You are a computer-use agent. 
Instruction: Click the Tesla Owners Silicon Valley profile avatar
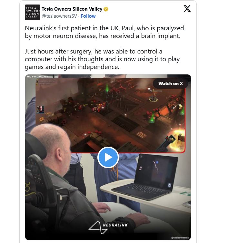[33, 12]
